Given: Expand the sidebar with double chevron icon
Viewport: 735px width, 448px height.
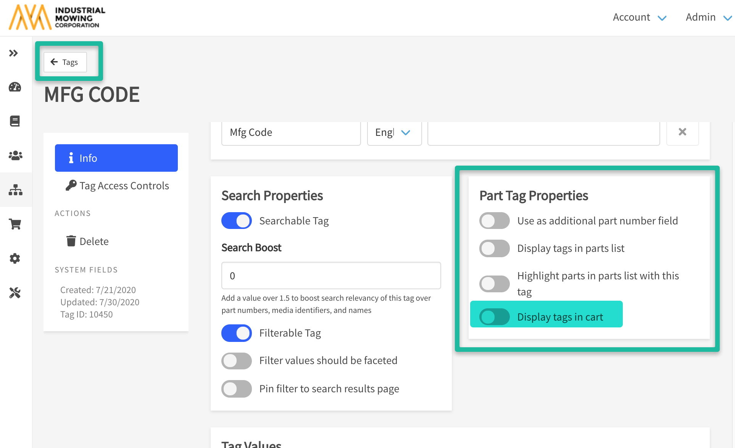Looking at the screenshot, I should (14, 53).
